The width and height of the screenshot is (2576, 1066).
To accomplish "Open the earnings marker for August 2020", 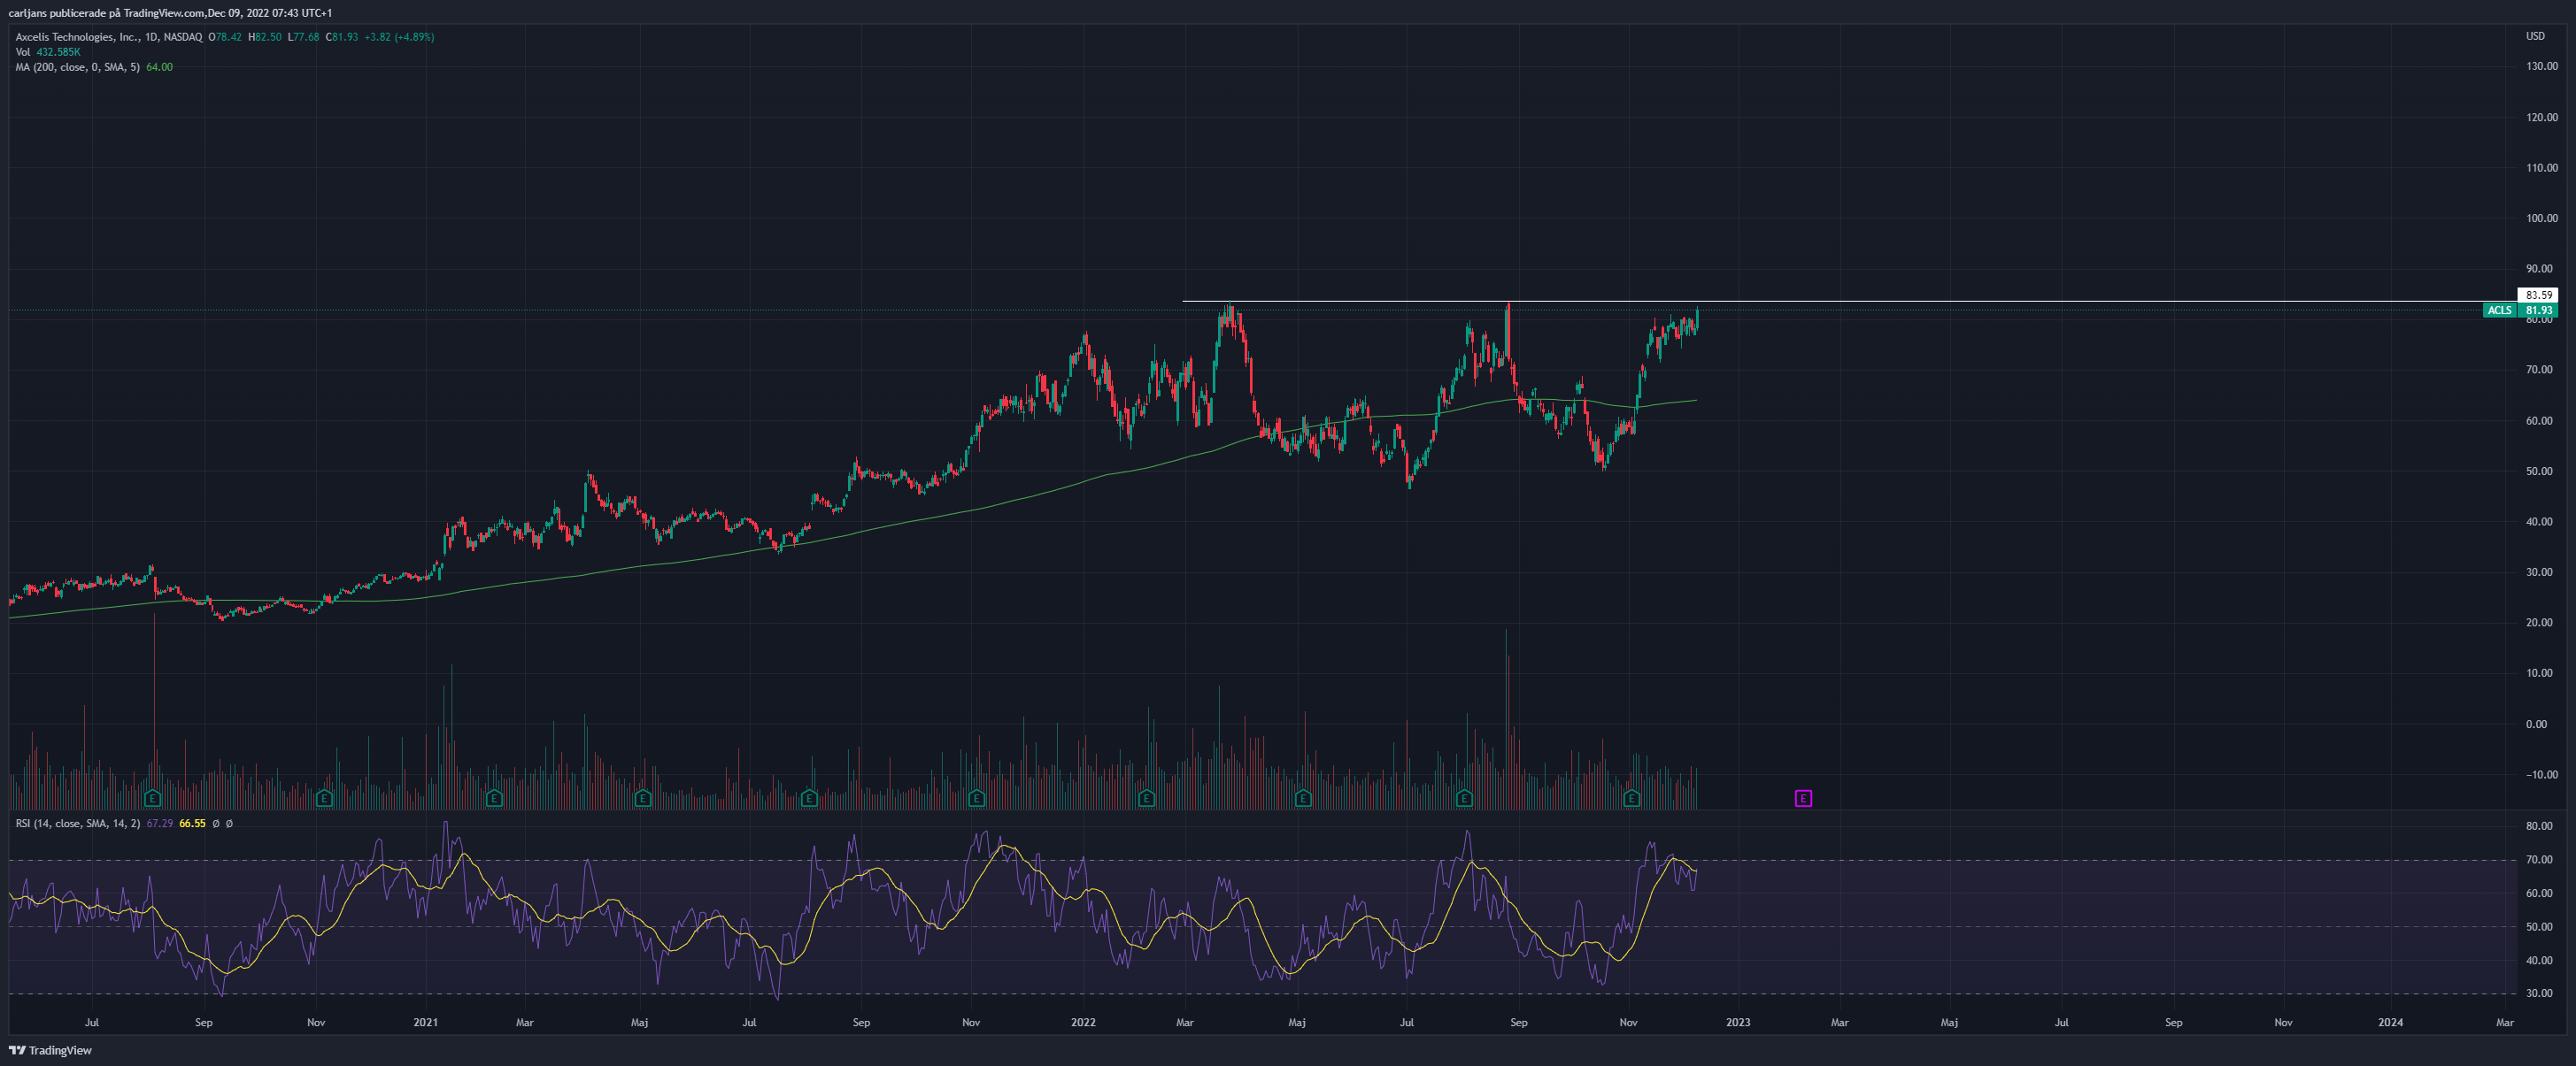I will point(153,798).
